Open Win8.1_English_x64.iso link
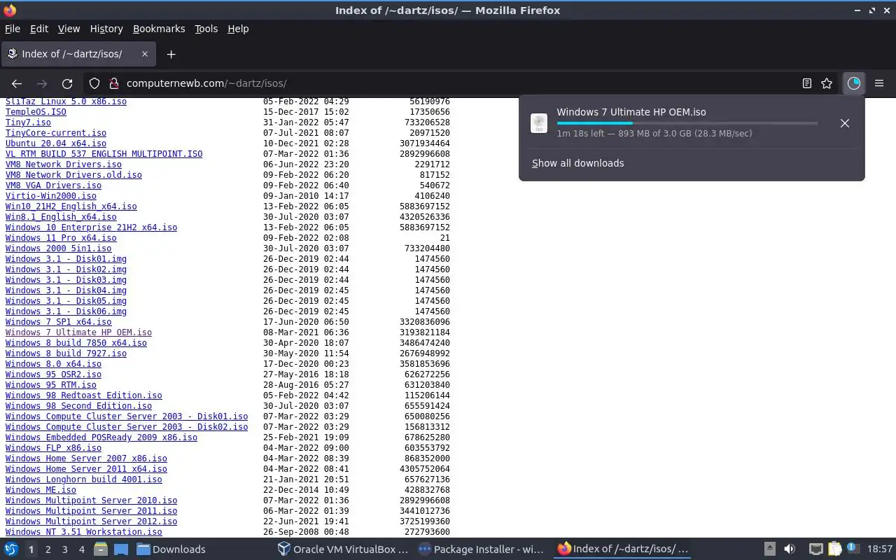Viewport: 896px width, 560px height. coord(61,217)
